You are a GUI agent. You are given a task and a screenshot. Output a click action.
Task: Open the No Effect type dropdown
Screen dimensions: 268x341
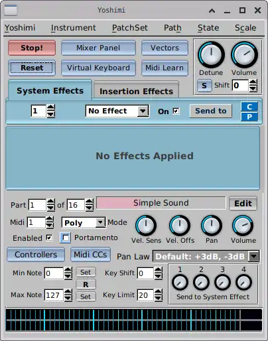click(117, 111)
